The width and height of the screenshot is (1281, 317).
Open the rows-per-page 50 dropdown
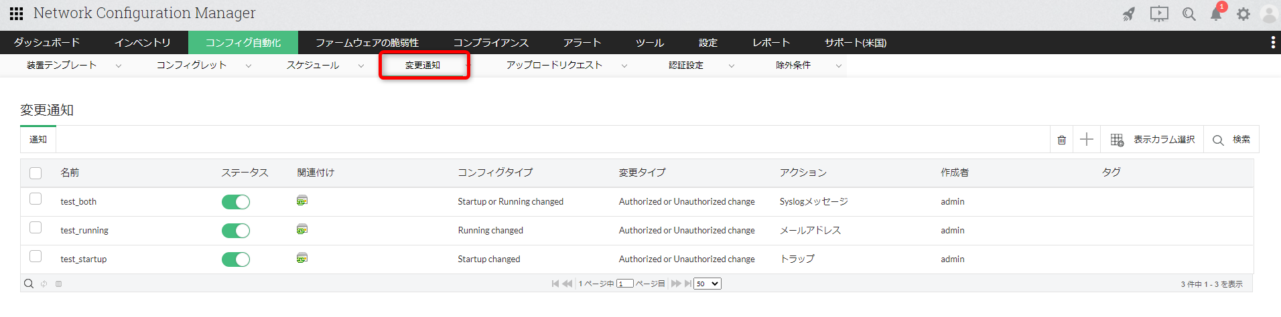coord(707,284)
